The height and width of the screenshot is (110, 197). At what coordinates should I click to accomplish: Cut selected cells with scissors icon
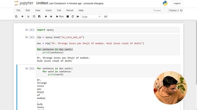click(29, 16)
